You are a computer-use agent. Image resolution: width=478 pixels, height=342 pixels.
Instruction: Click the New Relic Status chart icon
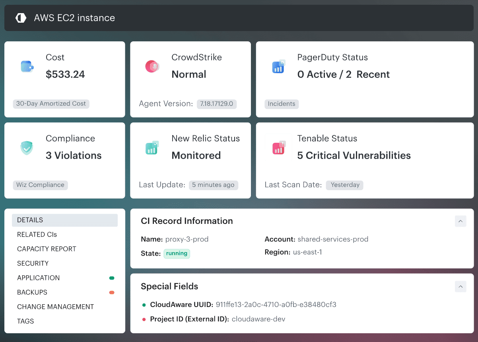(x=152, y=148)
